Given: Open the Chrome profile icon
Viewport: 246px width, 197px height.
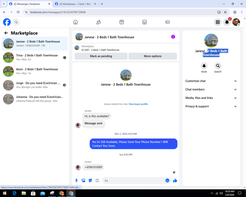Looking at the screenshot, I should pos(235,12).
